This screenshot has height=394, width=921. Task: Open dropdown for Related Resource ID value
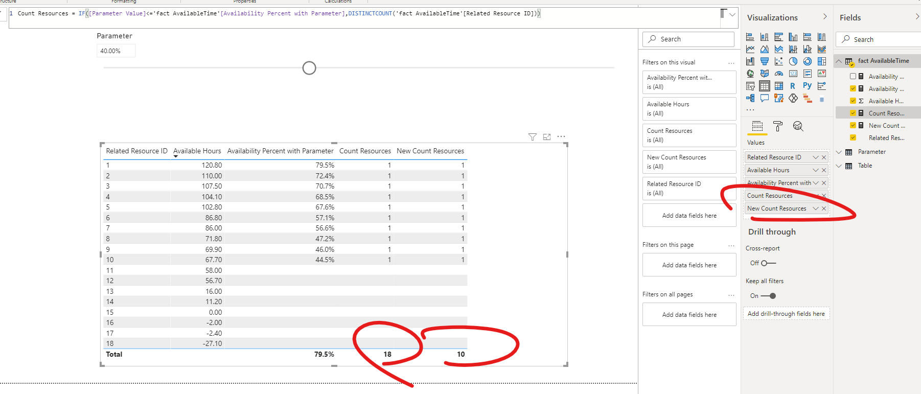[x=816, y=157]
